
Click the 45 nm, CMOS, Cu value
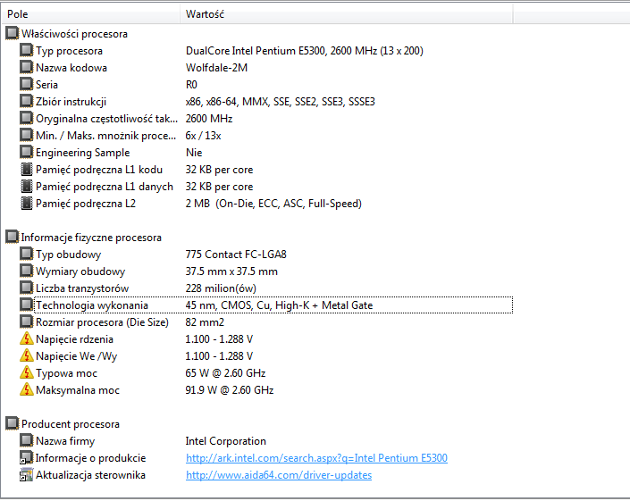pyautogui.click(x=279, y=305)
